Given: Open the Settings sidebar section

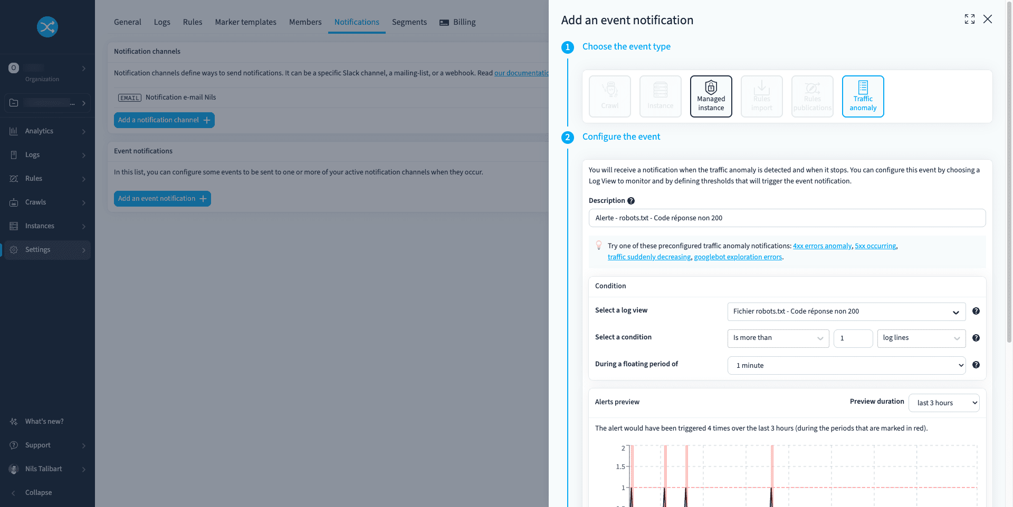Looking at the screenshot, I should pyautogui.click(x=47, y=250).
